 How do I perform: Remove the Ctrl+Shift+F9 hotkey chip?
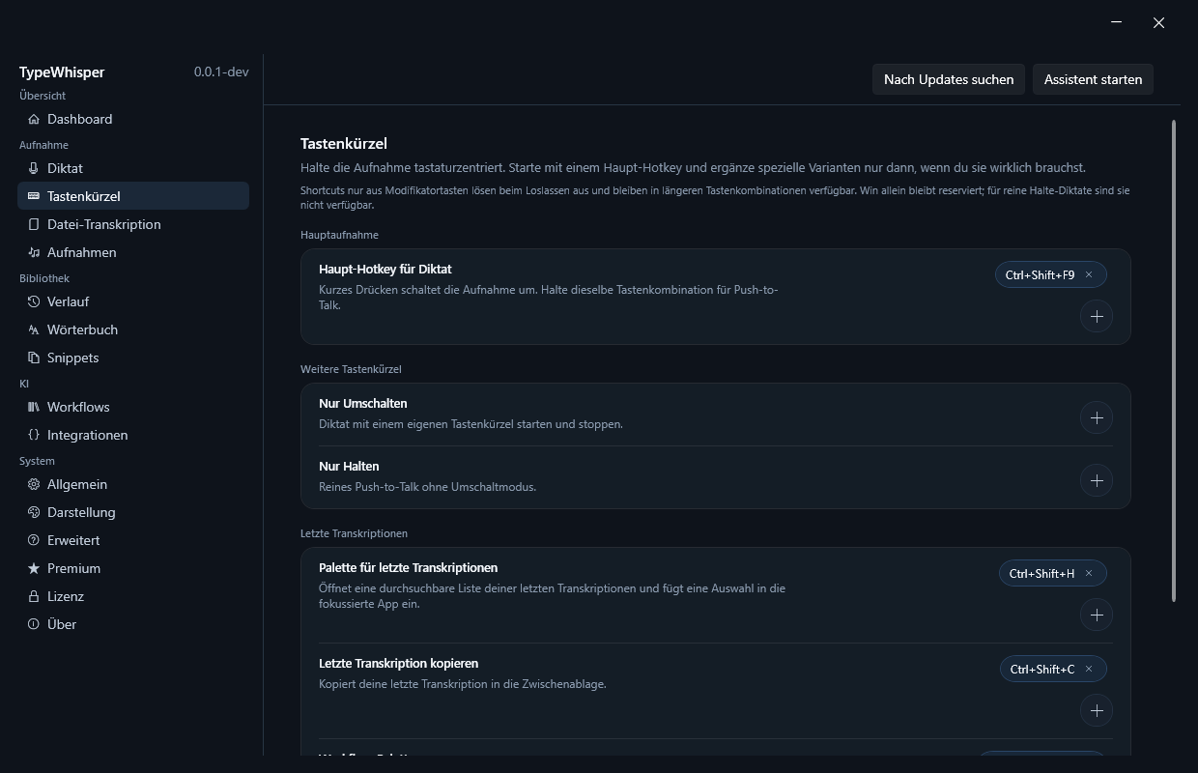click(1089, 274)
